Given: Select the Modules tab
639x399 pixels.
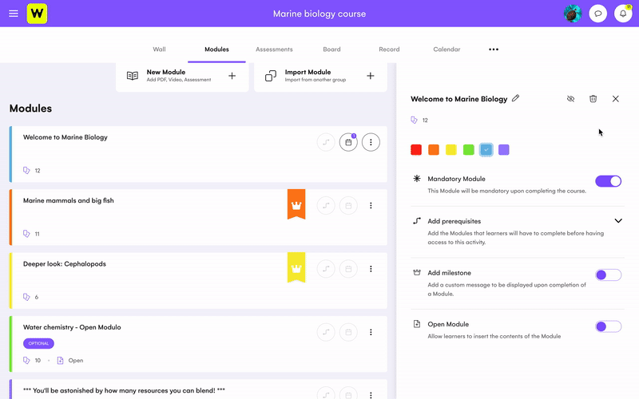Looking at the screenshot, I should tap(216, 49).
